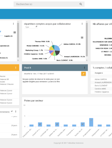
Task: Click Post It note text about Brigitte
Action: [x=41, y=82]
